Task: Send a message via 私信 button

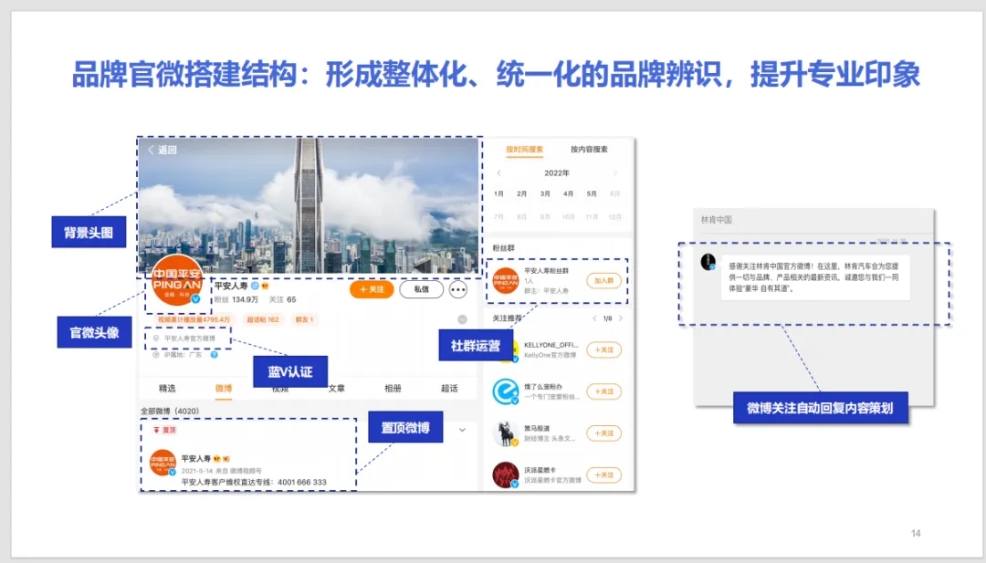Action: point(421,289)
